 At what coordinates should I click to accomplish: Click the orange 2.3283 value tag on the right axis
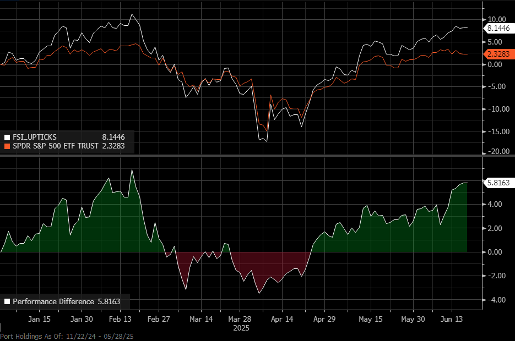coord(498,54)
